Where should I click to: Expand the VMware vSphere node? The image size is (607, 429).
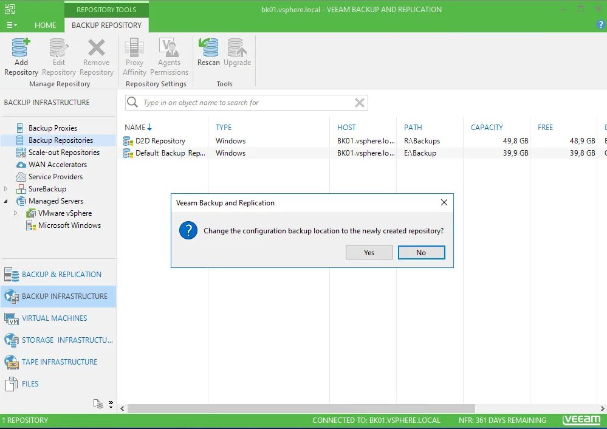(15, 213)
